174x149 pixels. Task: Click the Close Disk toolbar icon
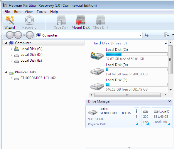[101, 20]
